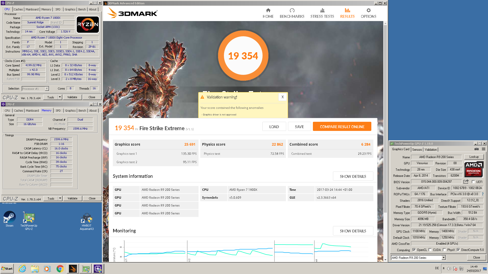Click the AMD Radeon Graphics logo in GPU-Z
Viewport: 488px width, 274px height.
(x=474, y=169)
